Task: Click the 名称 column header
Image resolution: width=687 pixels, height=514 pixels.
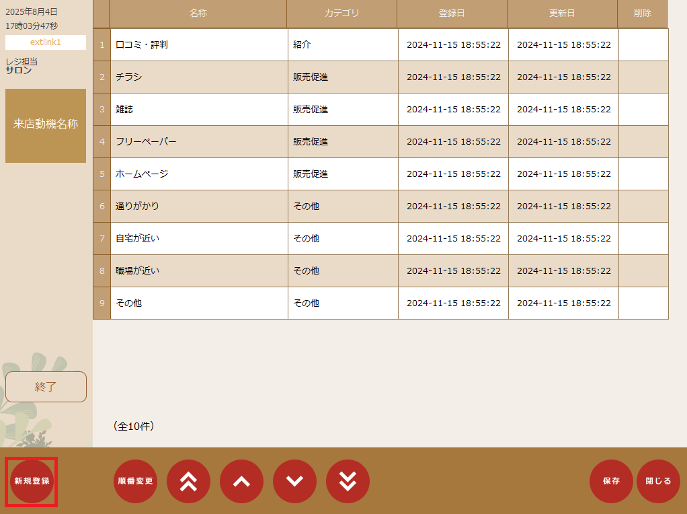Action: 198,14
